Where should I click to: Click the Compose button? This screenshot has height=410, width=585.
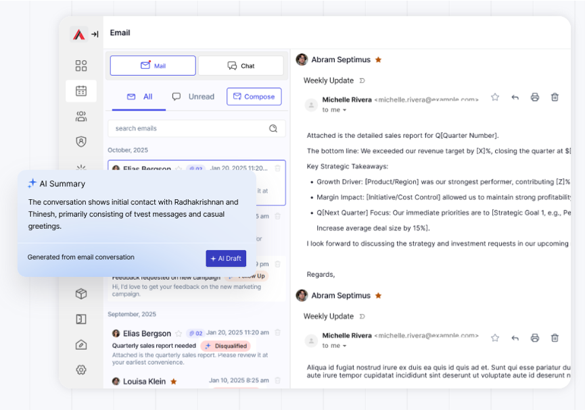tap(254, 97)
